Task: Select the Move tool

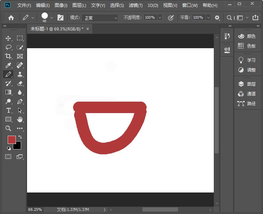Action: coord(8,38)
